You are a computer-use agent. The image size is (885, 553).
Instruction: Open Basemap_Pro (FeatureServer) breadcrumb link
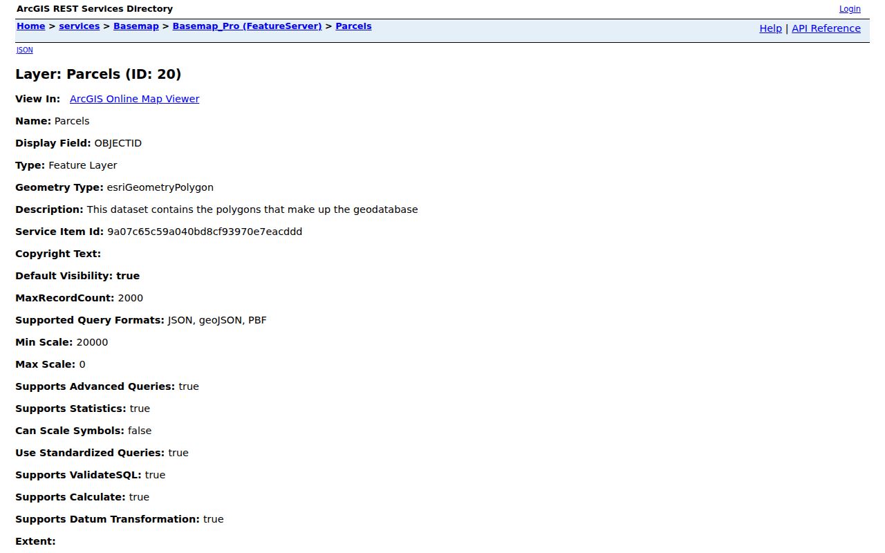[247, 26]
